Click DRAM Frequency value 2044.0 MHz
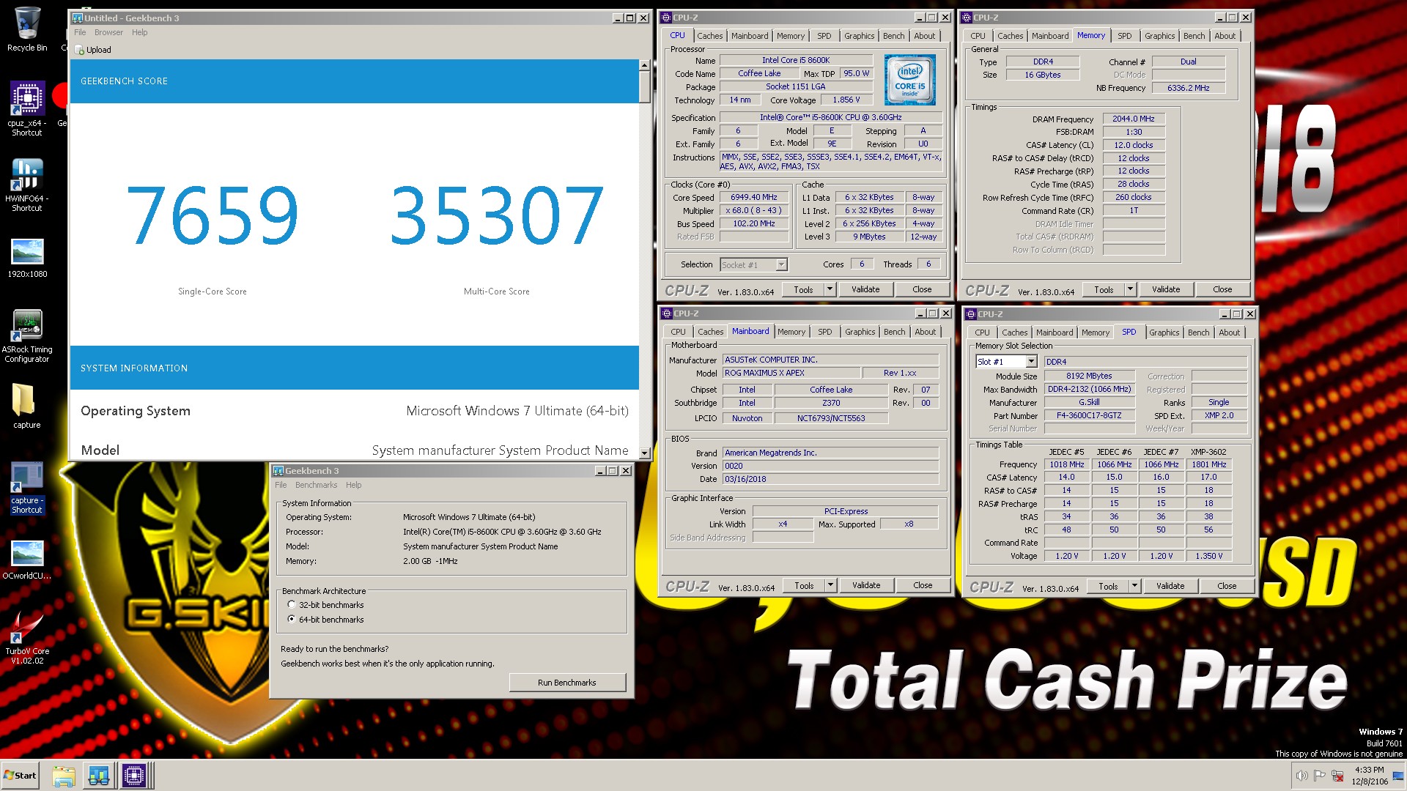The image size is (1407, 791). [1133, 119]
